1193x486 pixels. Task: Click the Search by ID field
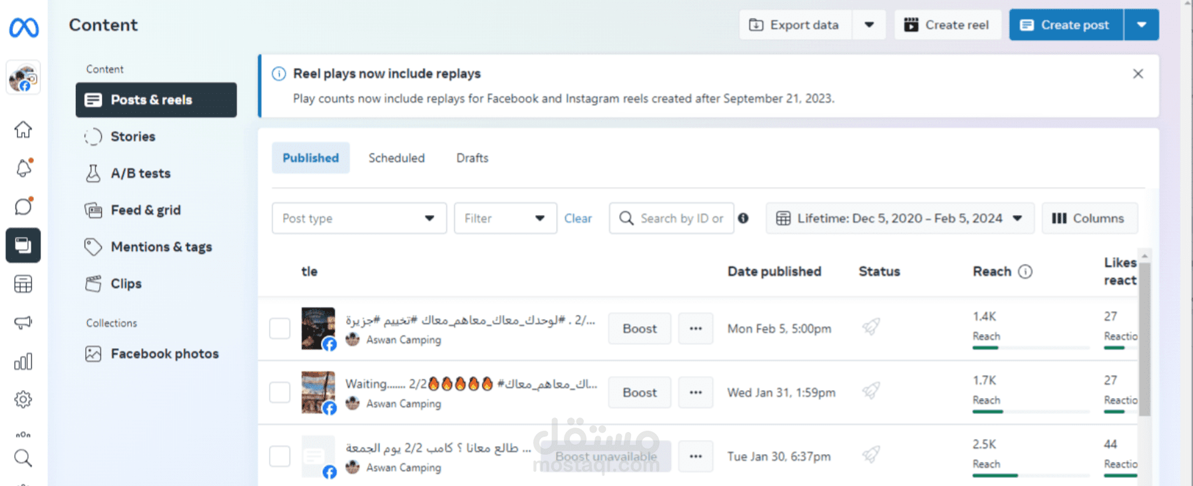click(672, 218)
